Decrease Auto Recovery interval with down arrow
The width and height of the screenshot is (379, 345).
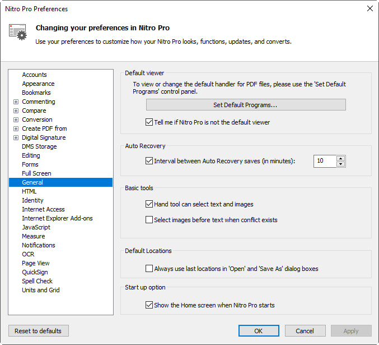click(x=341, y=164)
